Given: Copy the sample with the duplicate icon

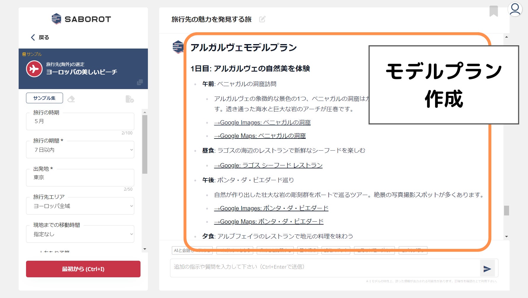Looking at the screenshot, I should [x=140, y=82].
